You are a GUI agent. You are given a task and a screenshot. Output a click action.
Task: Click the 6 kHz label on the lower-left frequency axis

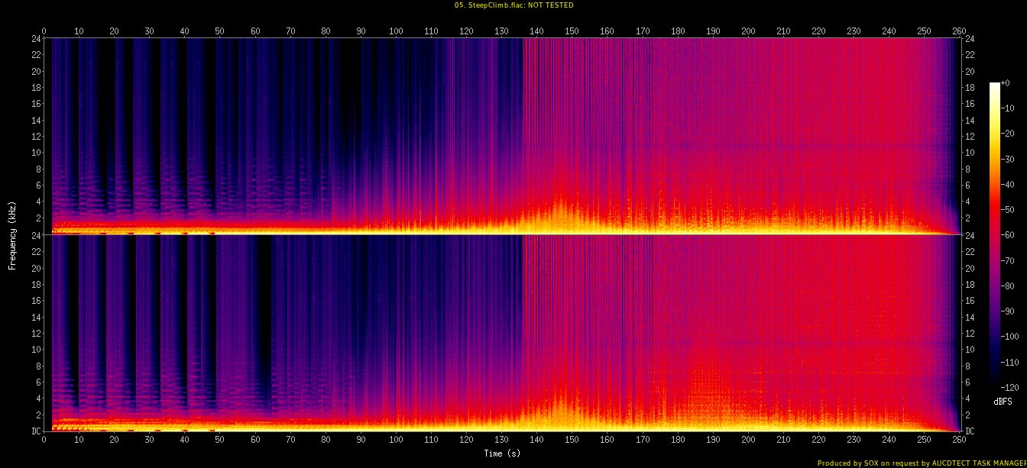point(37,382)
